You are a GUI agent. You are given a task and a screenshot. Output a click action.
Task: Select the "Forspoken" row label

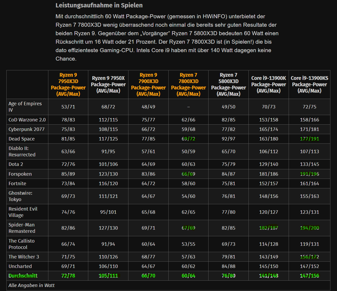pyautogui.click(x=20, y=174)
